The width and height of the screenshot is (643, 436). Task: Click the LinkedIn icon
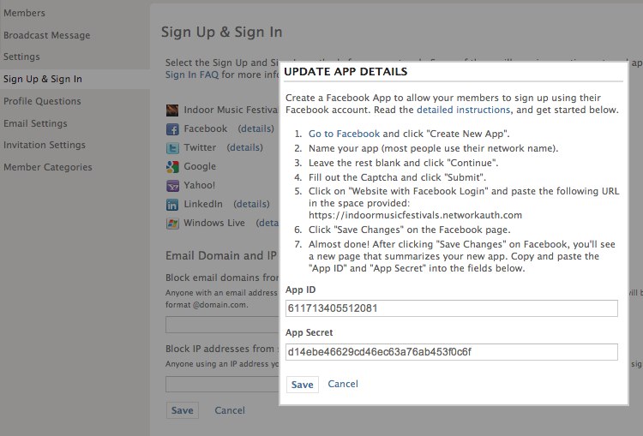[x=172, y=205]
